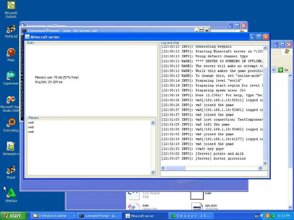Open the Everything search shortcut
The image size is (294, 220).
pyautogui.click(x=11, y=125)
